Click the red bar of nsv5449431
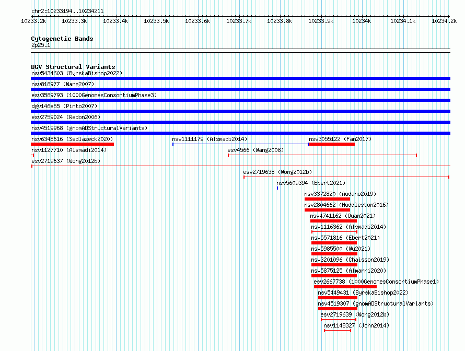Viewport: 465px width, 351px height. 338,298
